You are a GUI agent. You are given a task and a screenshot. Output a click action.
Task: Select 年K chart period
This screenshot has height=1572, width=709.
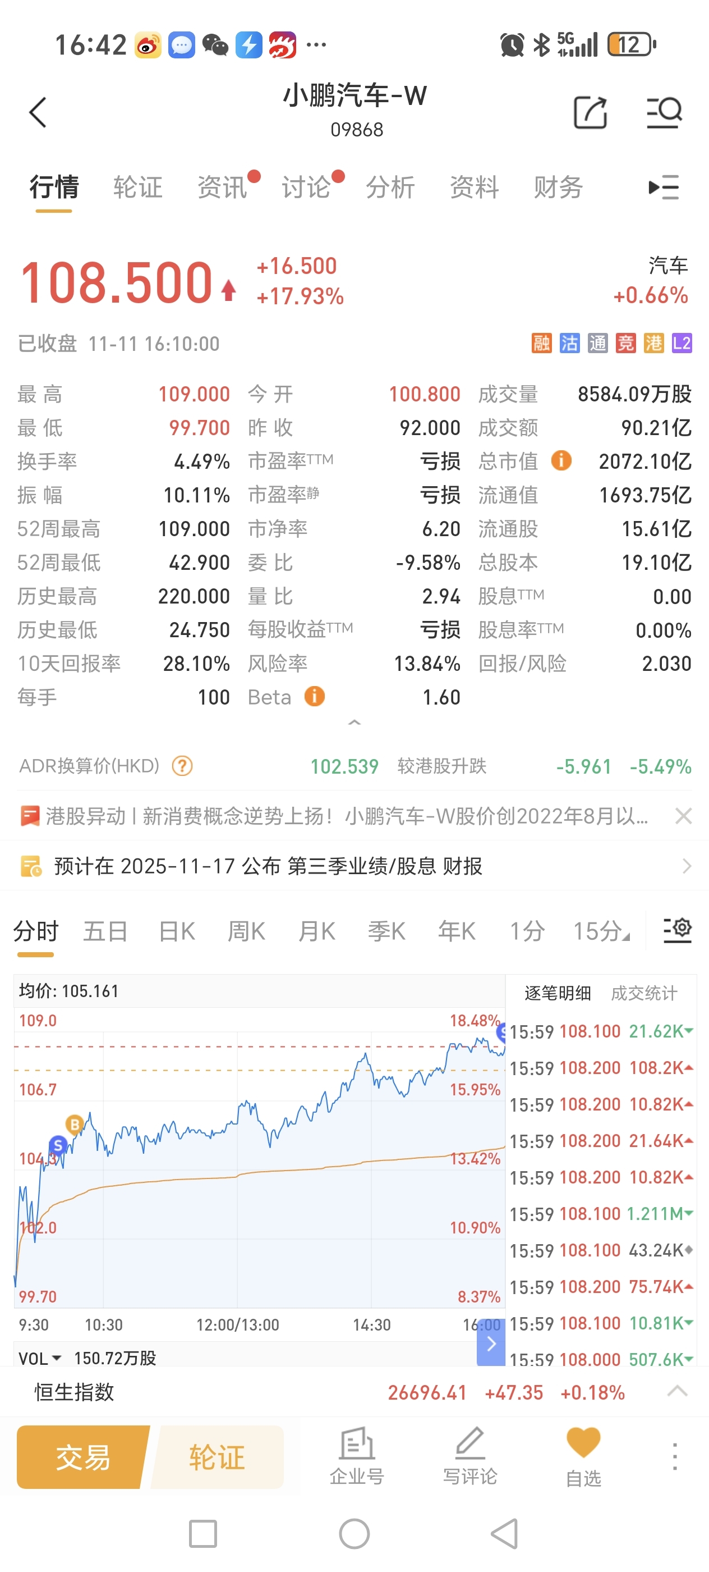457,931
